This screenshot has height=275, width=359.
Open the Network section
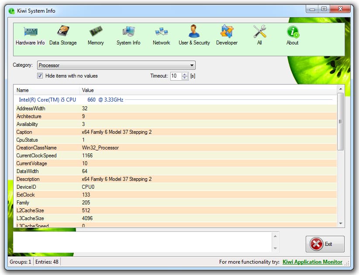(162, 35)
